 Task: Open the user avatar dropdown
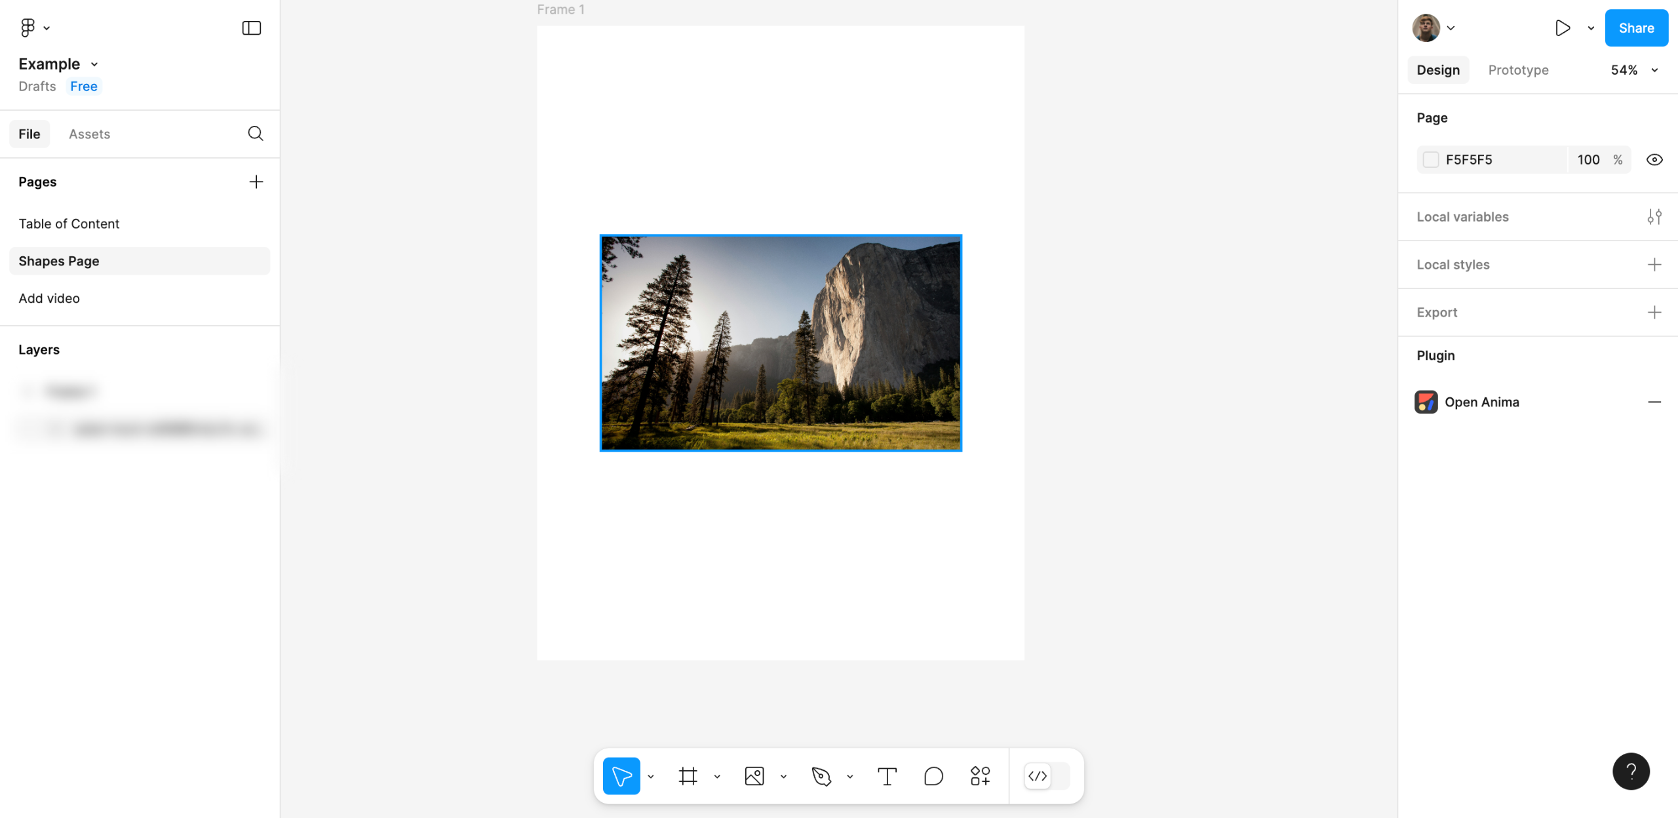click(x=1434, y=28)
